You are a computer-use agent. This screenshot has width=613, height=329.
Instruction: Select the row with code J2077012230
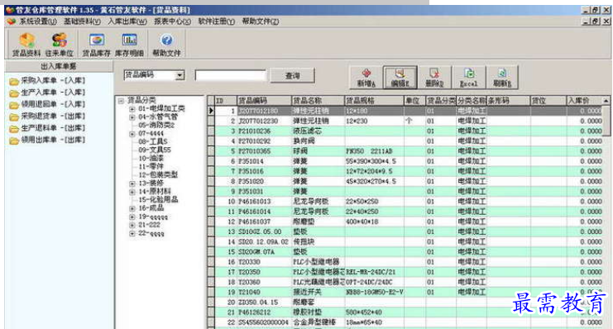[x=408, y=122]
